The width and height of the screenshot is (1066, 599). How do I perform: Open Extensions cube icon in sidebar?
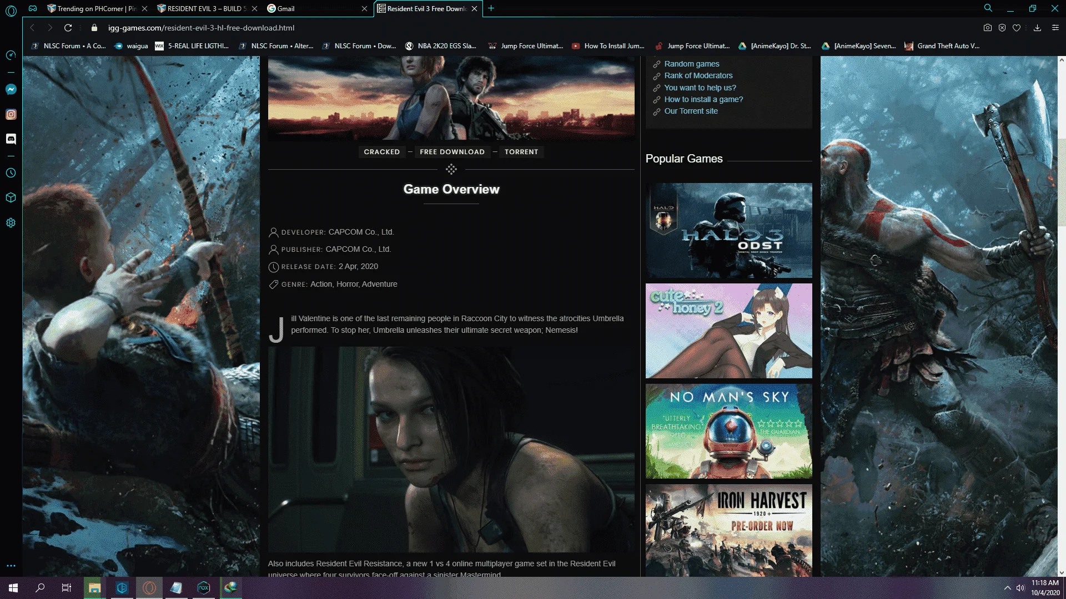[x=11, y=197]
